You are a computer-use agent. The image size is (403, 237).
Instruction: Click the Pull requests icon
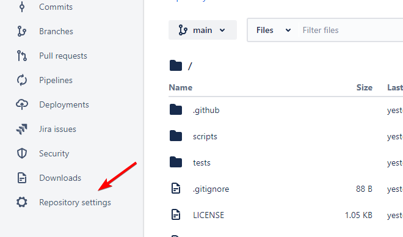click(22, 56)
